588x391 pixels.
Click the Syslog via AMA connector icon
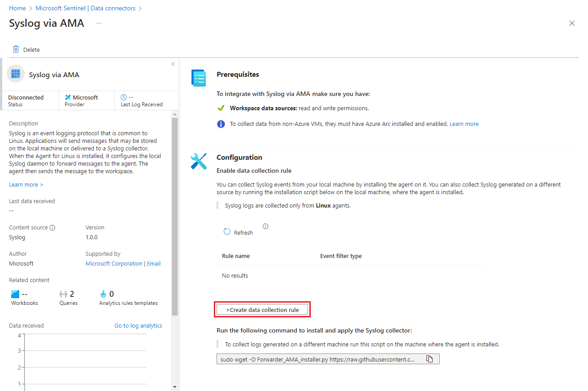16,74
